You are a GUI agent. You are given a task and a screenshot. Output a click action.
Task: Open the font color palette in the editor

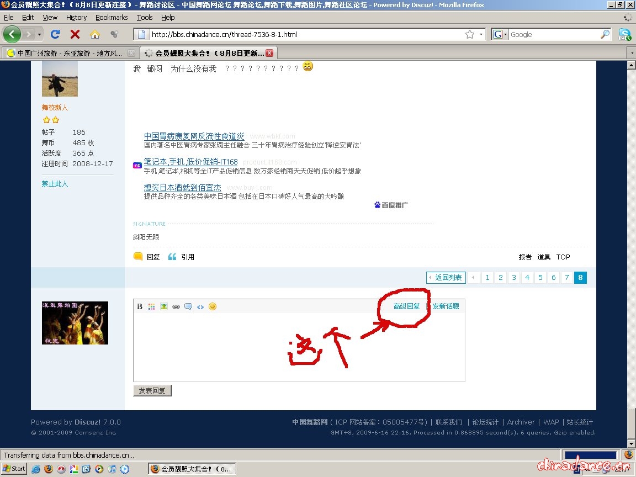(152, 306)
